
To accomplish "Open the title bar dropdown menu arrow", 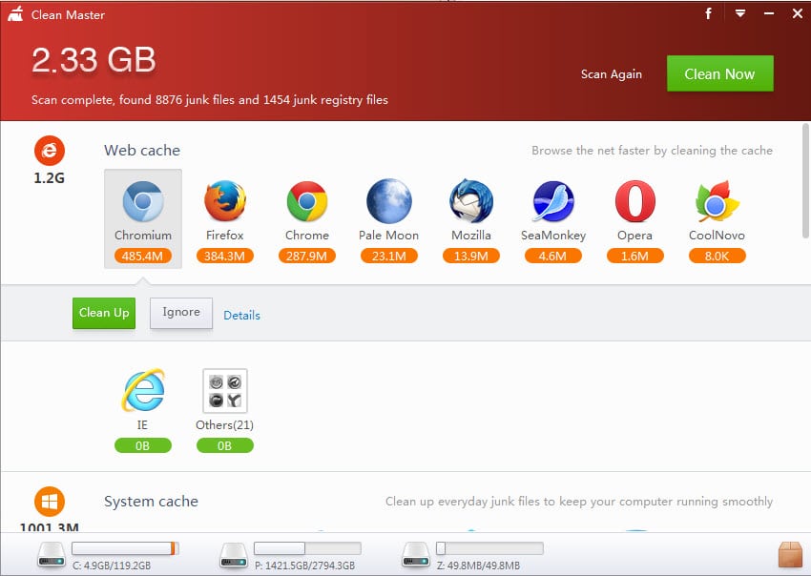I will 740,13.
